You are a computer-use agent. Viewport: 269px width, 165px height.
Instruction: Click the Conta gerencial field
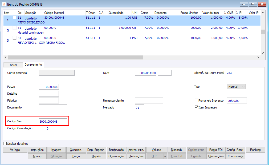tap(57, 73)
